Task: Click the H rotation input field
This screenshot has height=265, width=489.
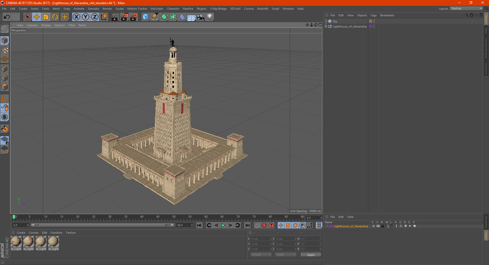Action: [x=311, y=239]
